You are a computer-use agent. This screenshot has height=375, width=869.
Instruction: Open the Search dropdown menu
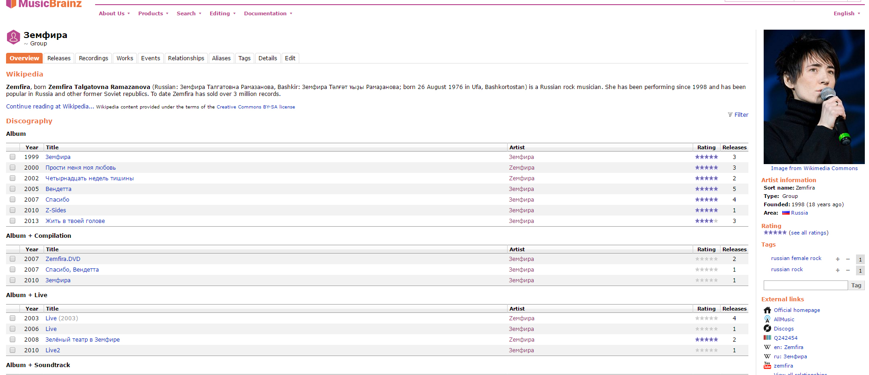[x=189, y=13]
